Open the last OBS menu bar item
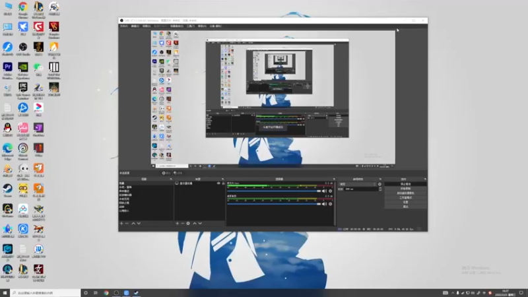The width and height of the screenshot is (528, 297). pyautogui.click(x=216, y=26)
